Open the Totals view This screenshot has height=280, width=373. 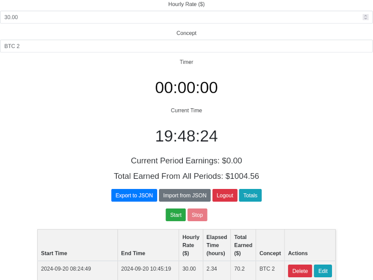pyautogui.click(x=250, y=196)
